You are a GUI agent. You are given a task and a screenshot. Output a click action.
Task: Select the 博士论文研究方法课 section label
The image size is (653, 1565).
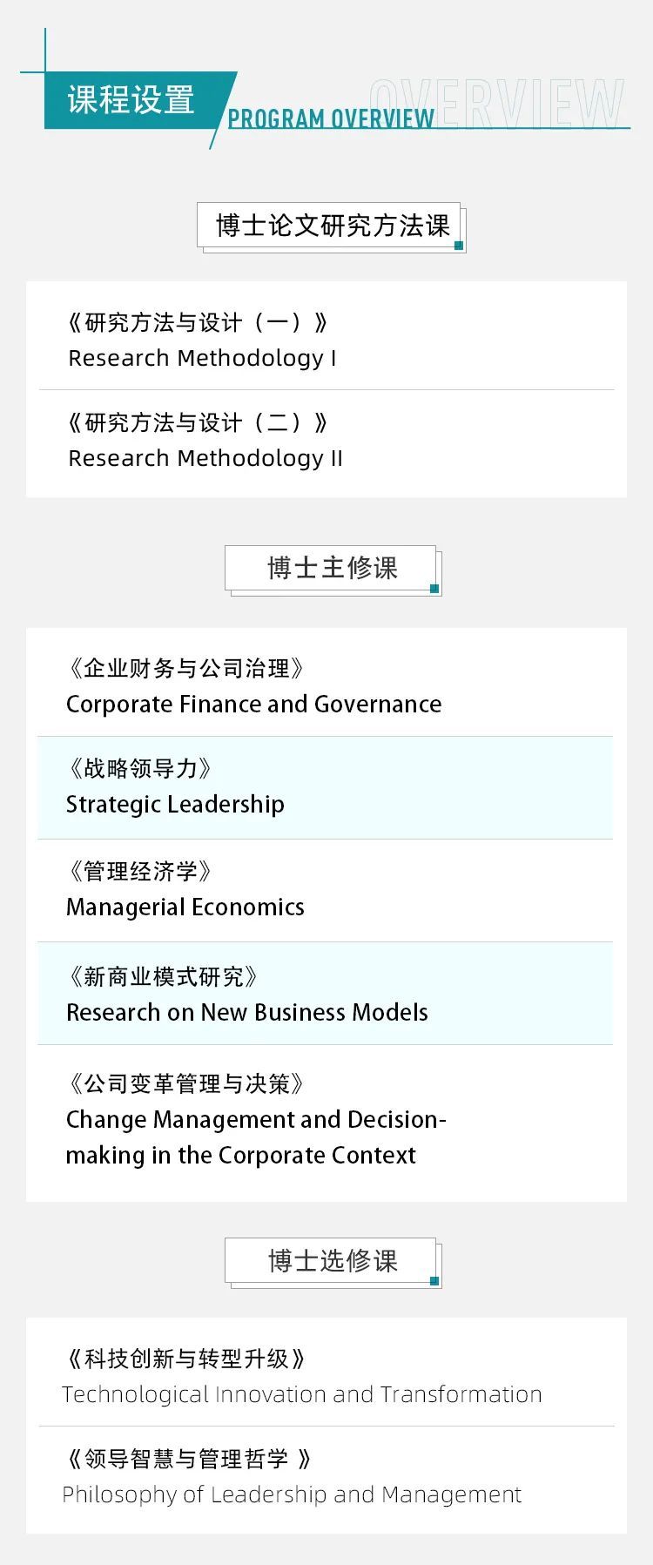[x=331, y=226]
